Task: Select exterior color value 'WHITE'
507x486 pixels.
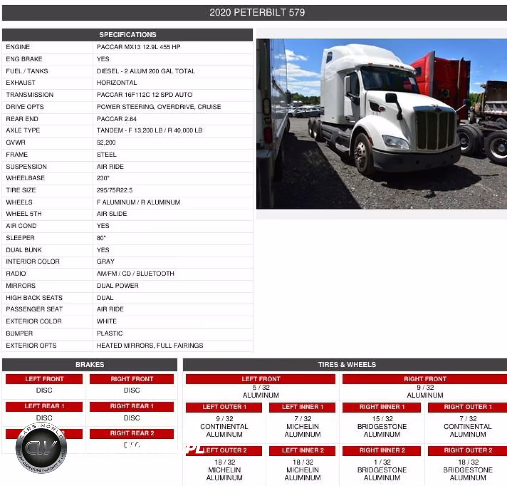Action: click(x=107, y=321)
